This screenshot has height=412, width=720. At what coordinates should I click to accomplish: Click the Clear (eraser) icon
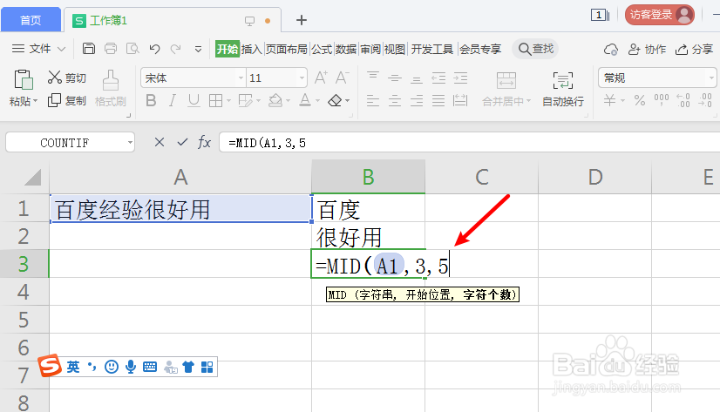[x=336, y=100]
